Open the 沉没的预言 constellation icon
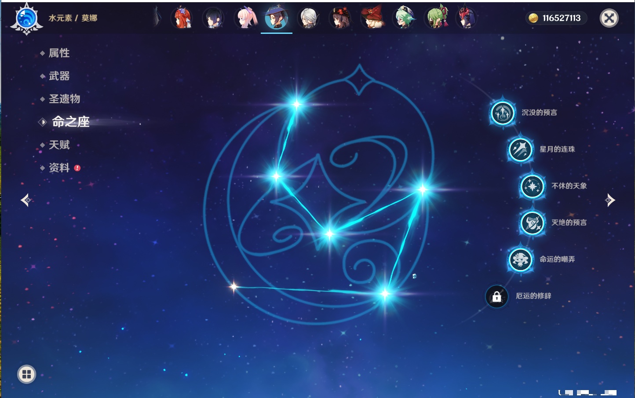The width and height of the screenshot is (635, 398). (x=503, y=113)
